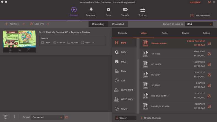
Task: Edit the Red-Blue 3D MP4 preset
Action: point(209,96)
